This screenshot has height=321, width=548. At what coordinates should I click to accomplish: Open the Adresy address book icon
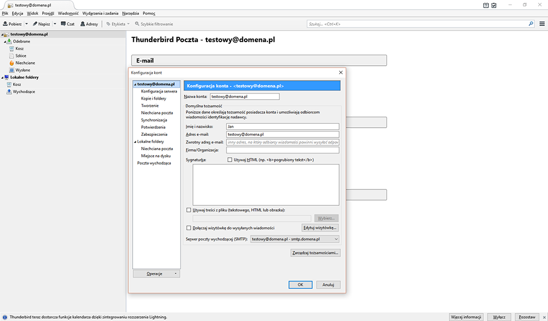tap(83, 24)
